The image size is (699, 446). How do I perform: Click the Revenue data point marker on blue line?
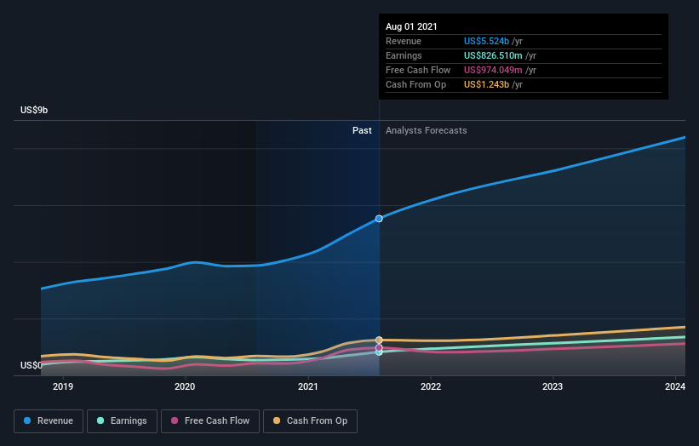coord(379,219)
